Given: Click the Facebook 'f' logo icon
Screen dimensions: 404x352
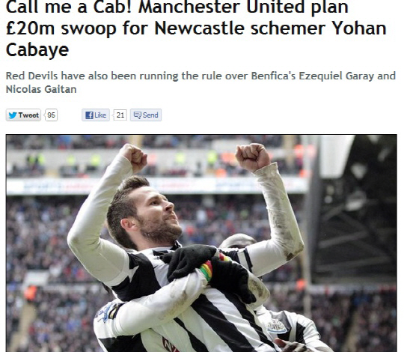Looking at the screenshot, I should 89,115.
